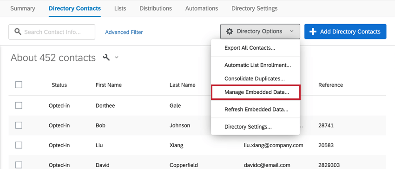Viewport: 395px width, 169px height.
Task: Focus the Search Contact Info field
Action: click(52, 32)
